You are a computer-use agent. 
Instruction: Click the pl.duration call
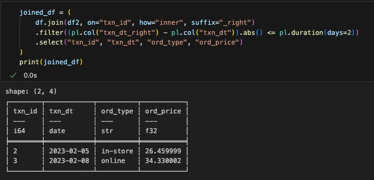tap(302, 32)
